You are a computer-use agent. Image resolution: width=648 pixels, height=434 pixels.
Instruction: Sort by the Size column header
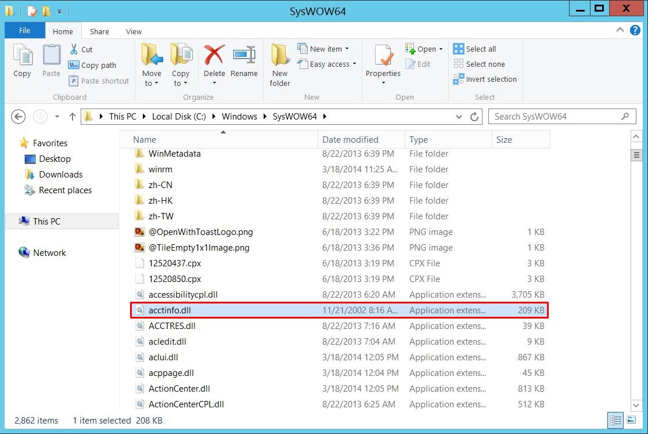tap(521, 140)
